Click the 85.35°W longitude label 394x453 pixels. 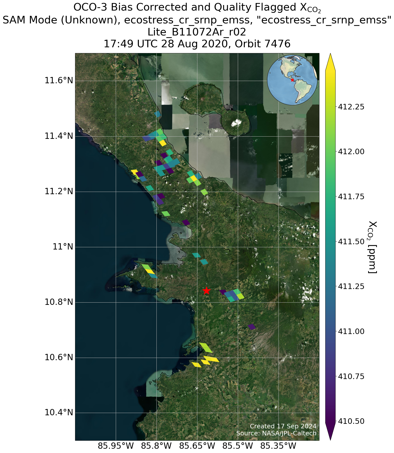[x=278, y=446]
